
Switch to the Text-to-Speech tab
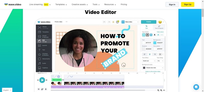(159, 27)
